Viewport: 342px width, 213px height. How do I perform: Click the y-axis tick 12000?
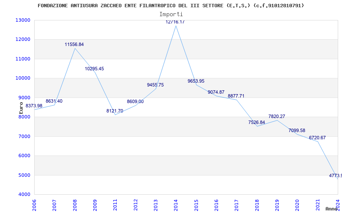23,40
